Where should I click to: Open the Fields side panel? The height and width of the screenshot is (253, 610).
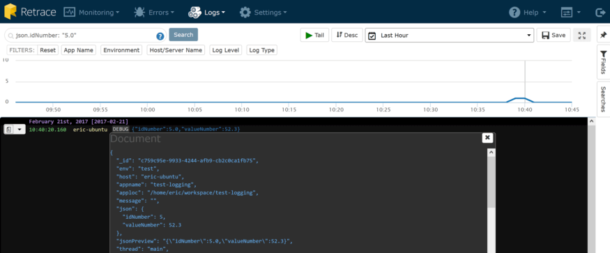pyautogui.click(x=604, y=62)
